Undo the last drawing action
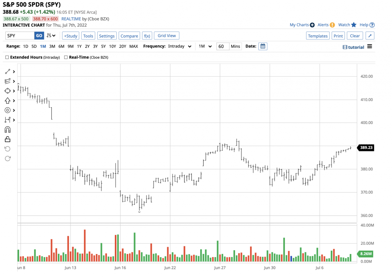Viewport: 392px width, 277px height. (8, 149)
